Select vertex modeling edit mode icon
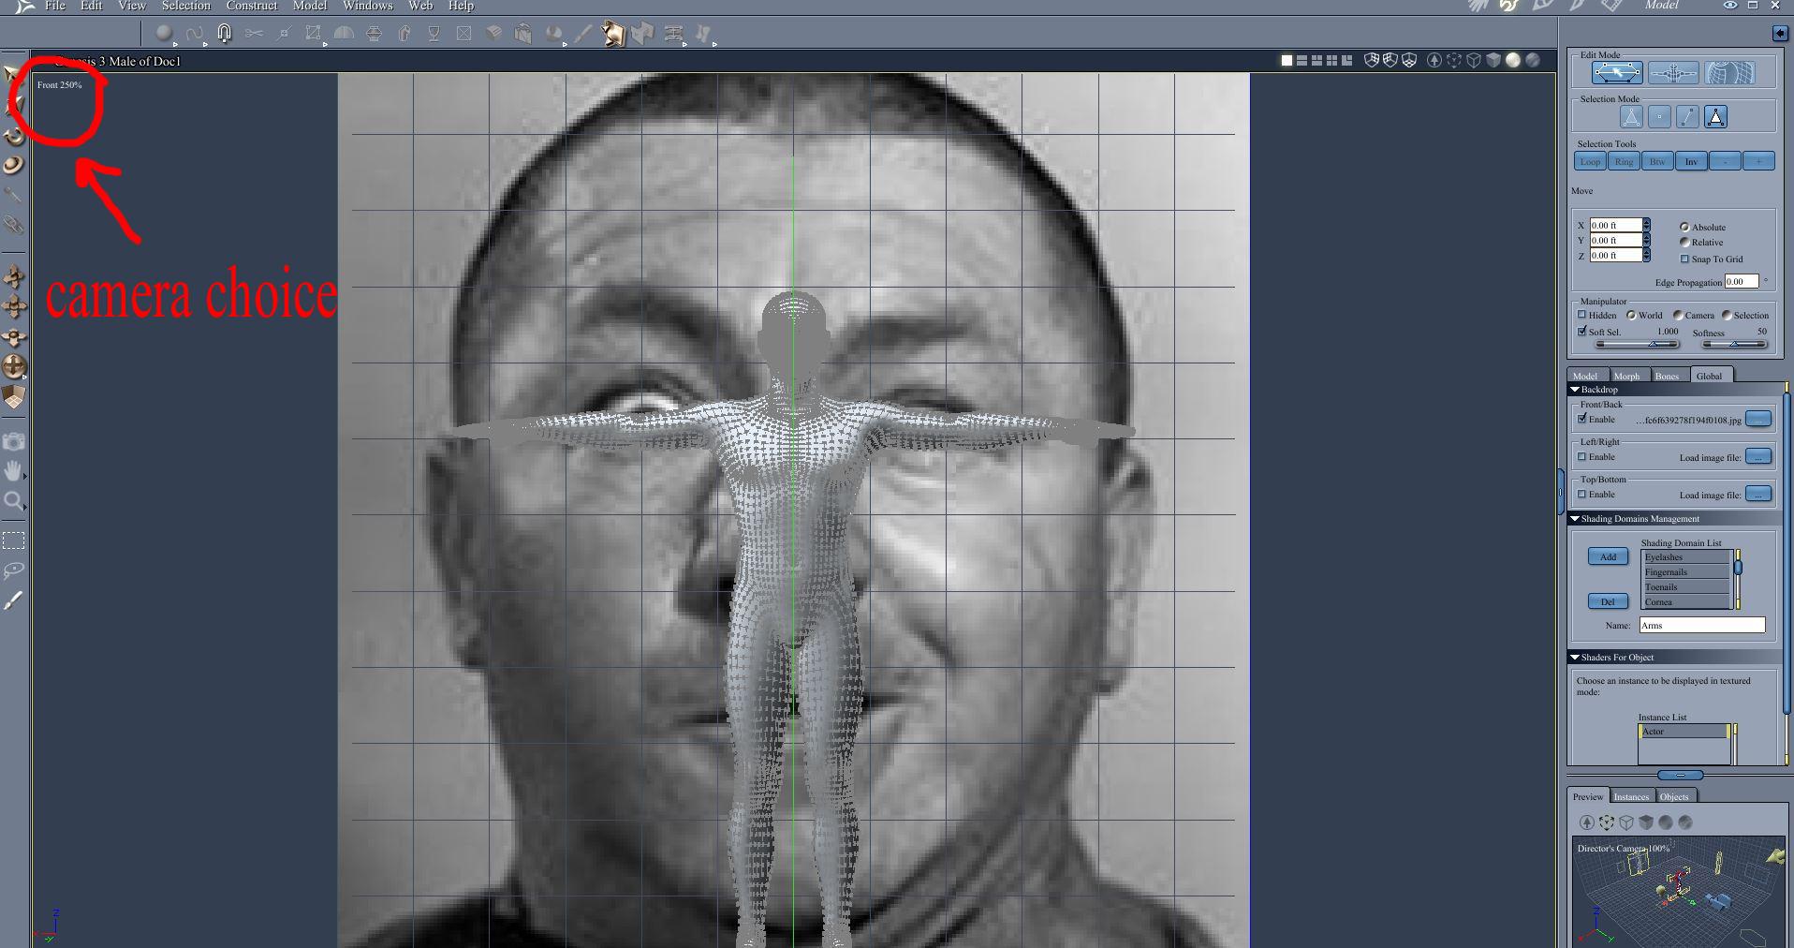Viewport: 1794px width, 948px height. (x=1618, y=72)
